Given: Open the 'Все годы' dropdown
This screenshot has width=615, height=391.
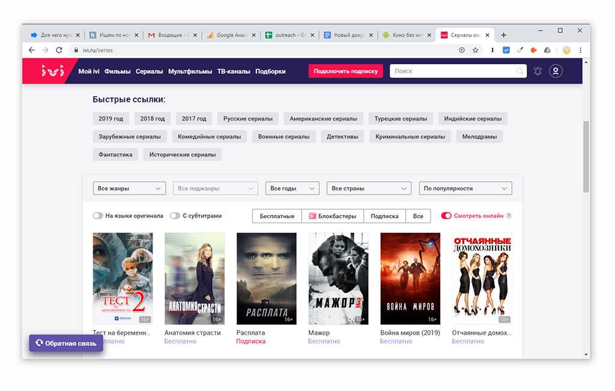Looking at the screenshot, I should pos(291,189).
